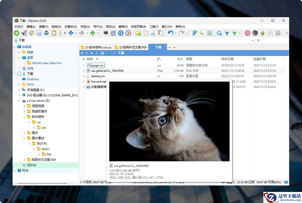302x203 pixels.
Task: Select the 回收站 item in tree
Action: 32,165
